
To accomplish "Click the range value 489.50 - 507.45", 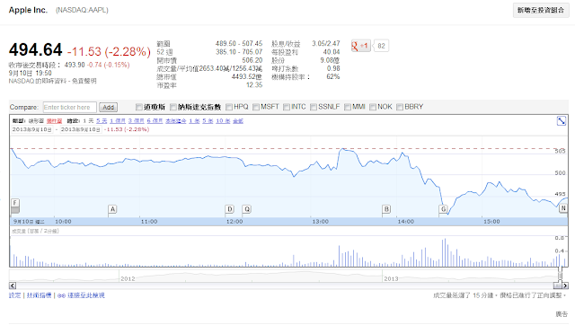I will point(239,44).
